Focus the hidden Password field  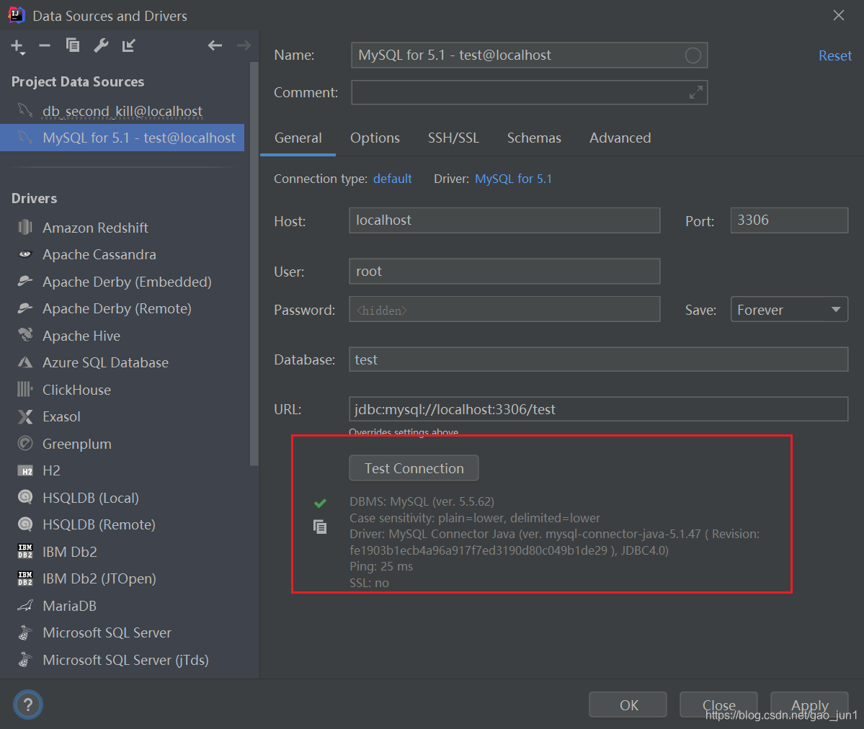[504, 309]
